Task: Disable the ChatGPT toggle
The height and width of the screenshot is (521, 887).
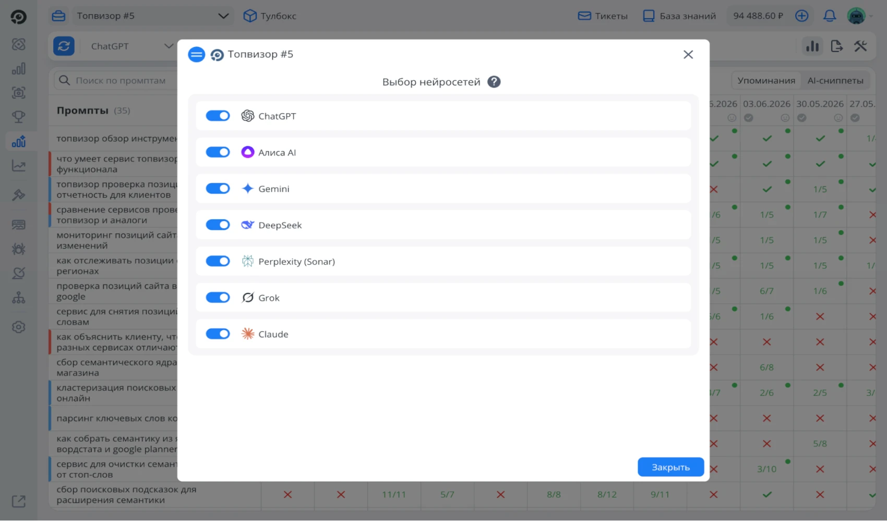Action: click(x=218, y=116)
